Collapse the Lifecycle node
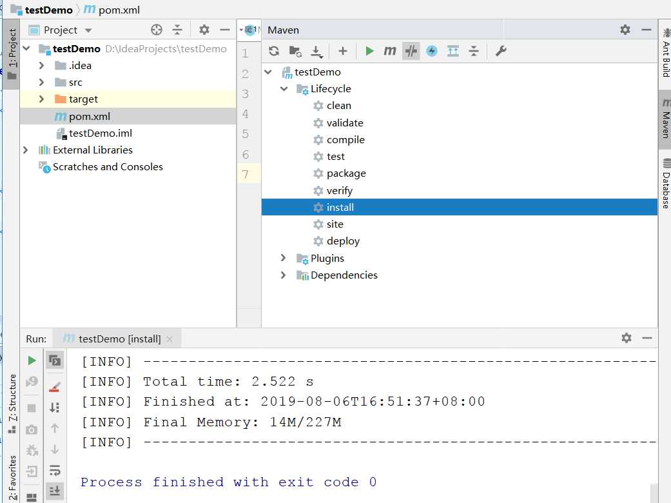The width and height of the screenshot is (671, 503). coord(284,88)
